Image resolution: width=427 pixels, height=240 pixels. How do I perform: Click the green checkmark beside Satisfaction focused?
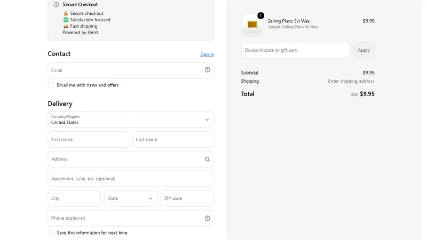tap(66, 20)
